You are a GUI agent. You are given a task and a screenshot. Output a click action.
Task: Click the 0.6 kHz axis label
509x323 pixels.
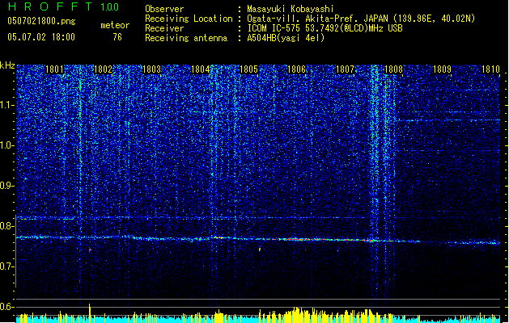click(7, 307)
